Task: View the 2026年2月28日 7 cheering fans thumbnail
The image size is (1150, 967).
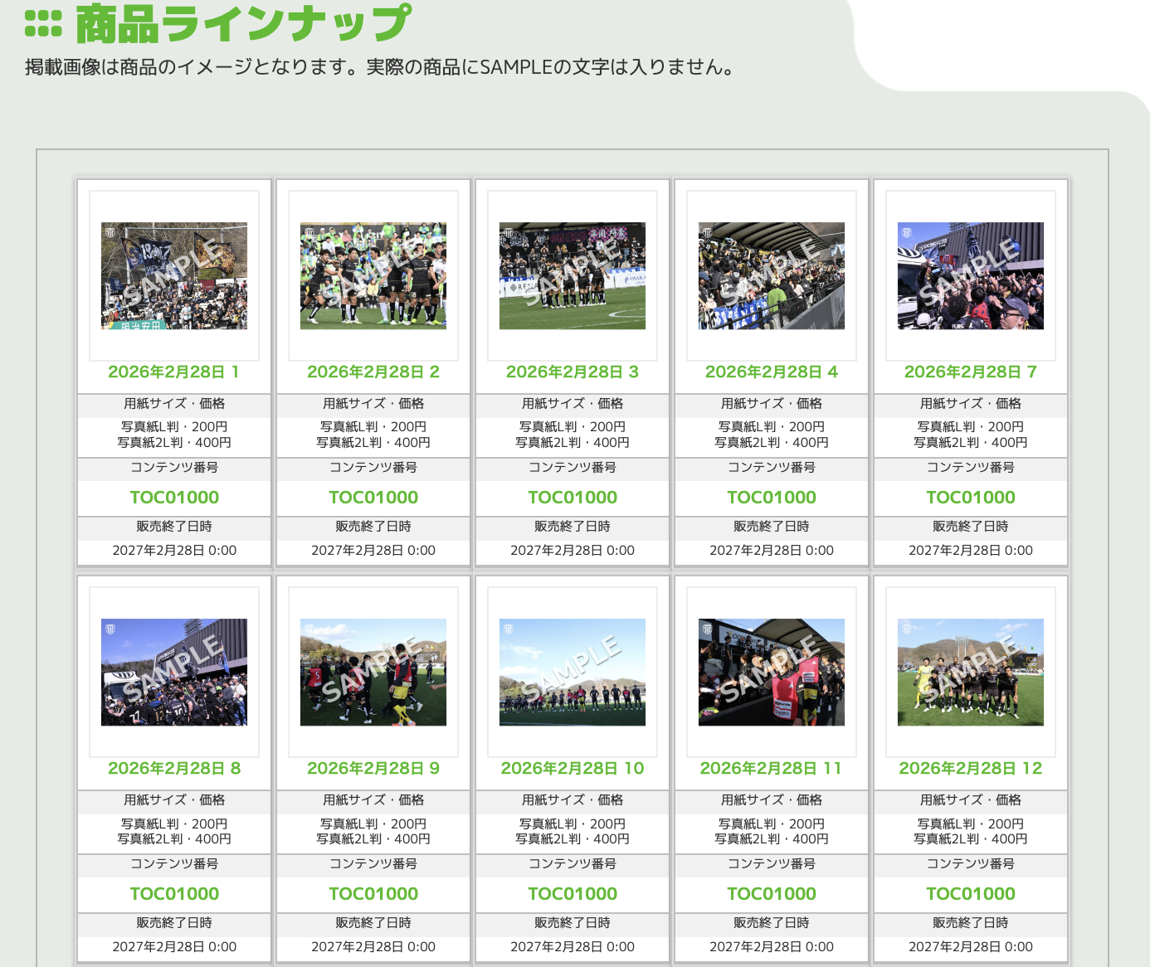Action: [971, 275]
